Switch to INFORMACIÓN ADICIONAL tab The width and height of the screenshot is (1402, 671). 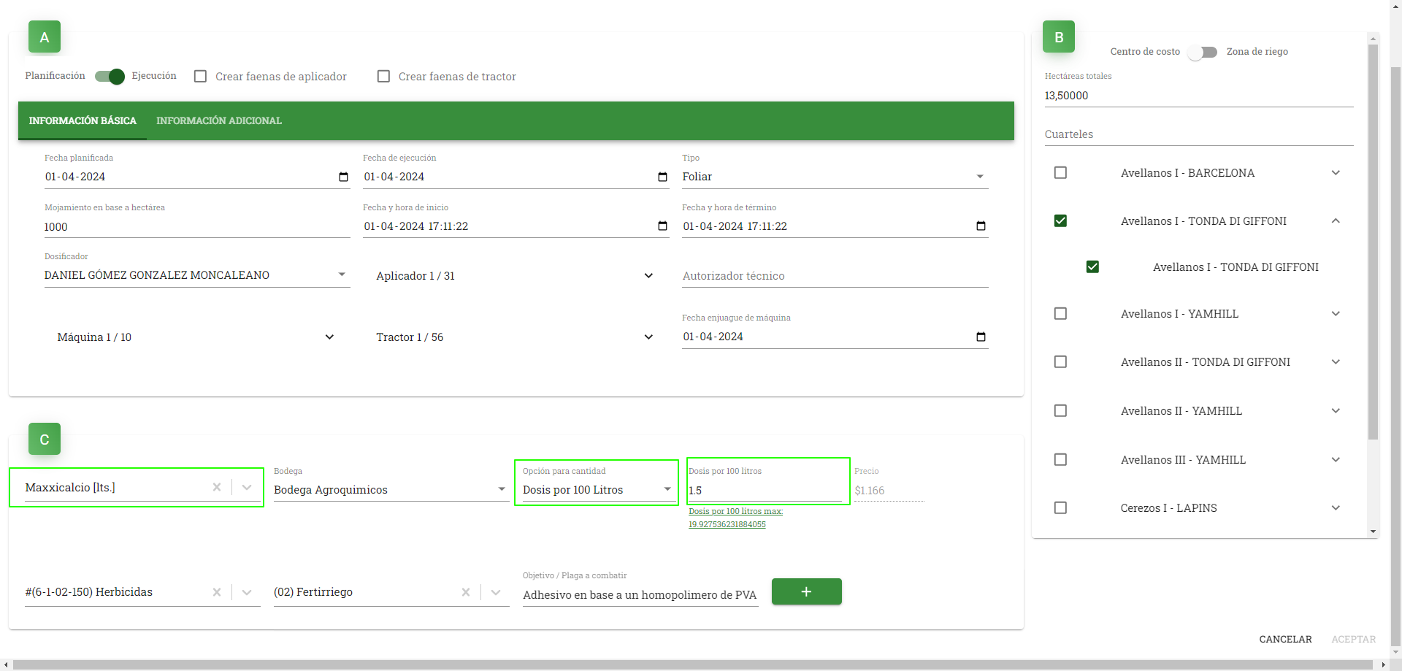219,120
